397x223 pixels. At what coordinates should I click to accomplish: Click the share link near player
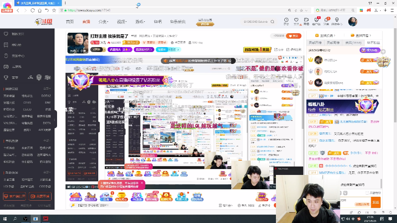click(x=279, y=50)
